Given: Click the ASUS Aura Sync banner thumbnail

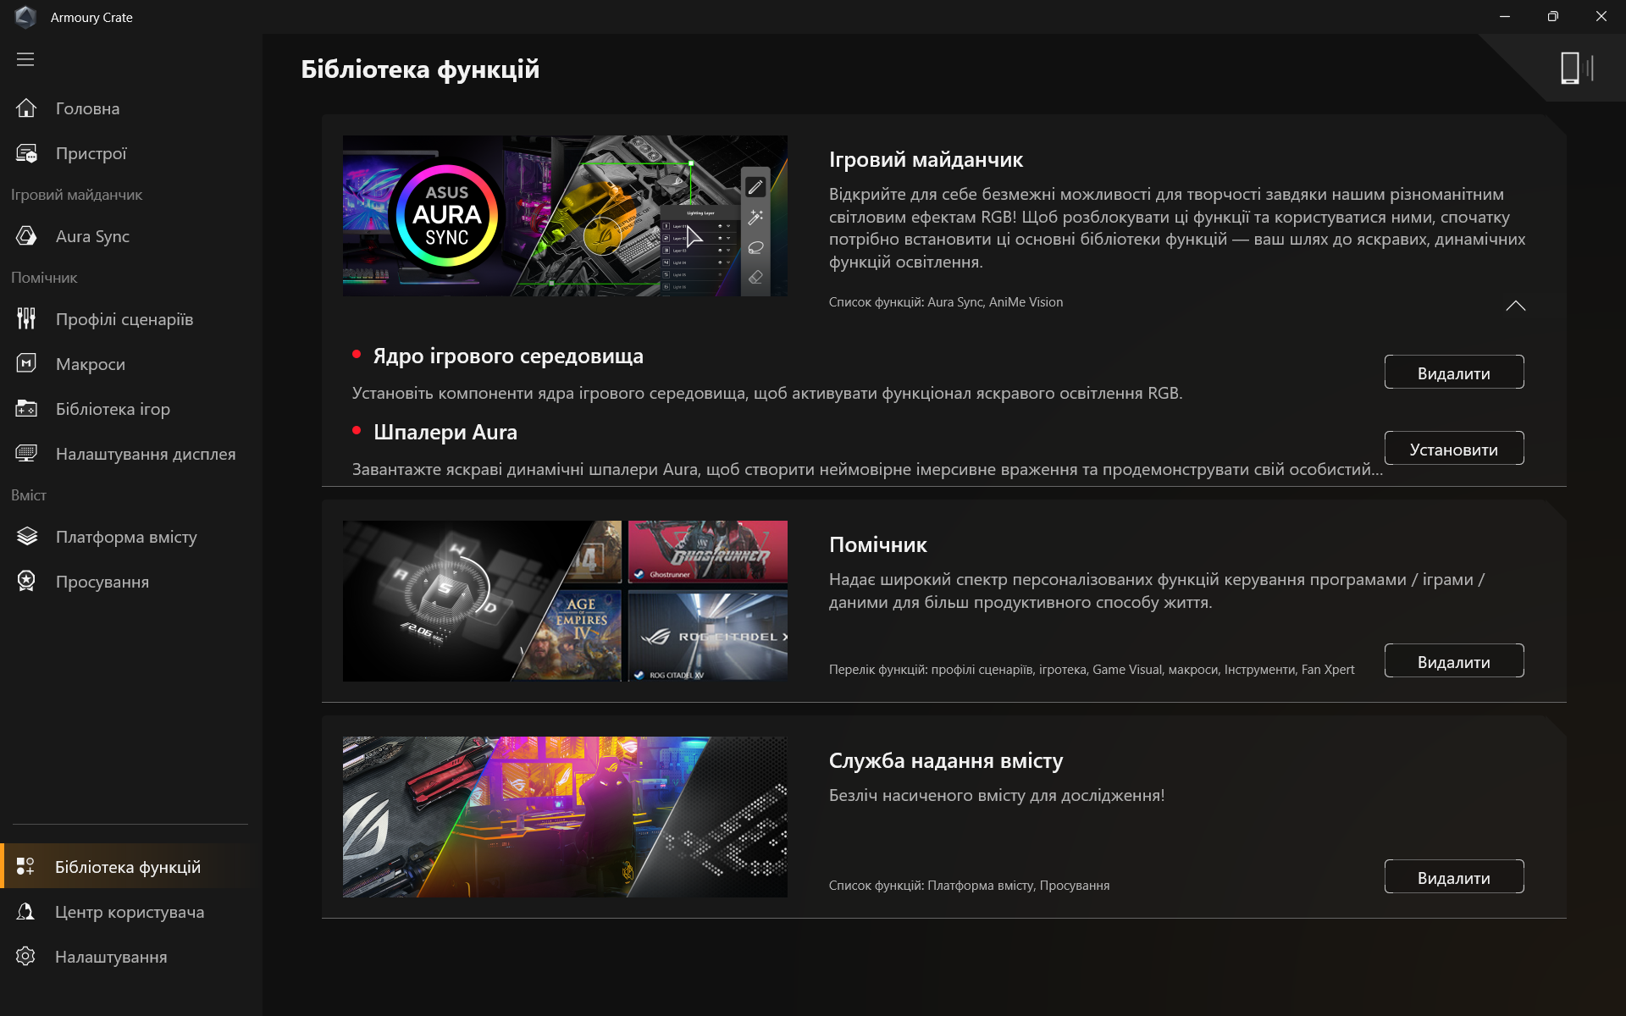Looking at the screenshot, I should (x=565, y=216).
